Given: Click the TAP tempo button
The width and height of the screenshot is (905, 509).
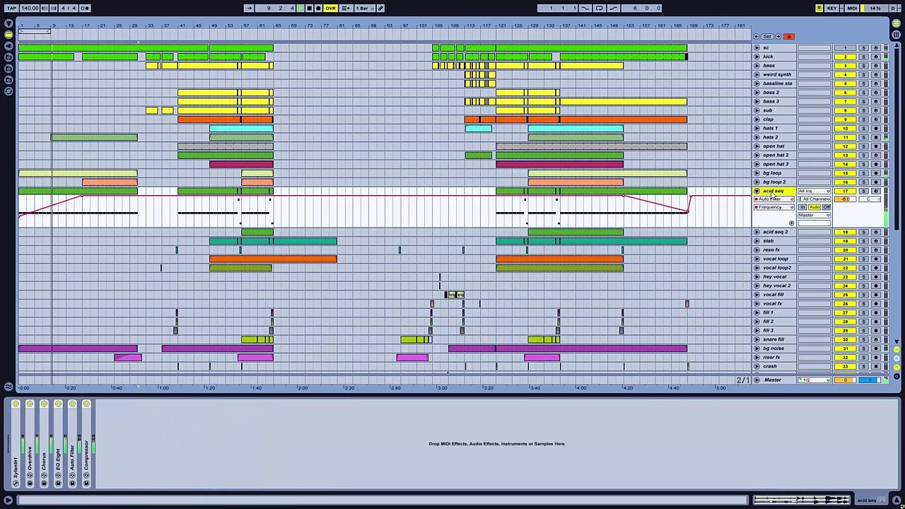Looking at the screenshot, I should coord(11,8).
